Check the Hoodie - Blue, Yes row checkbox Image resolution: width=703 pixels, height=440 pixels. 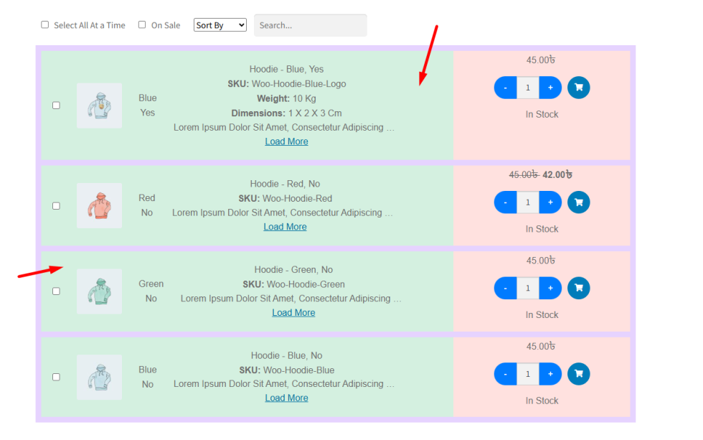(56, 106)
